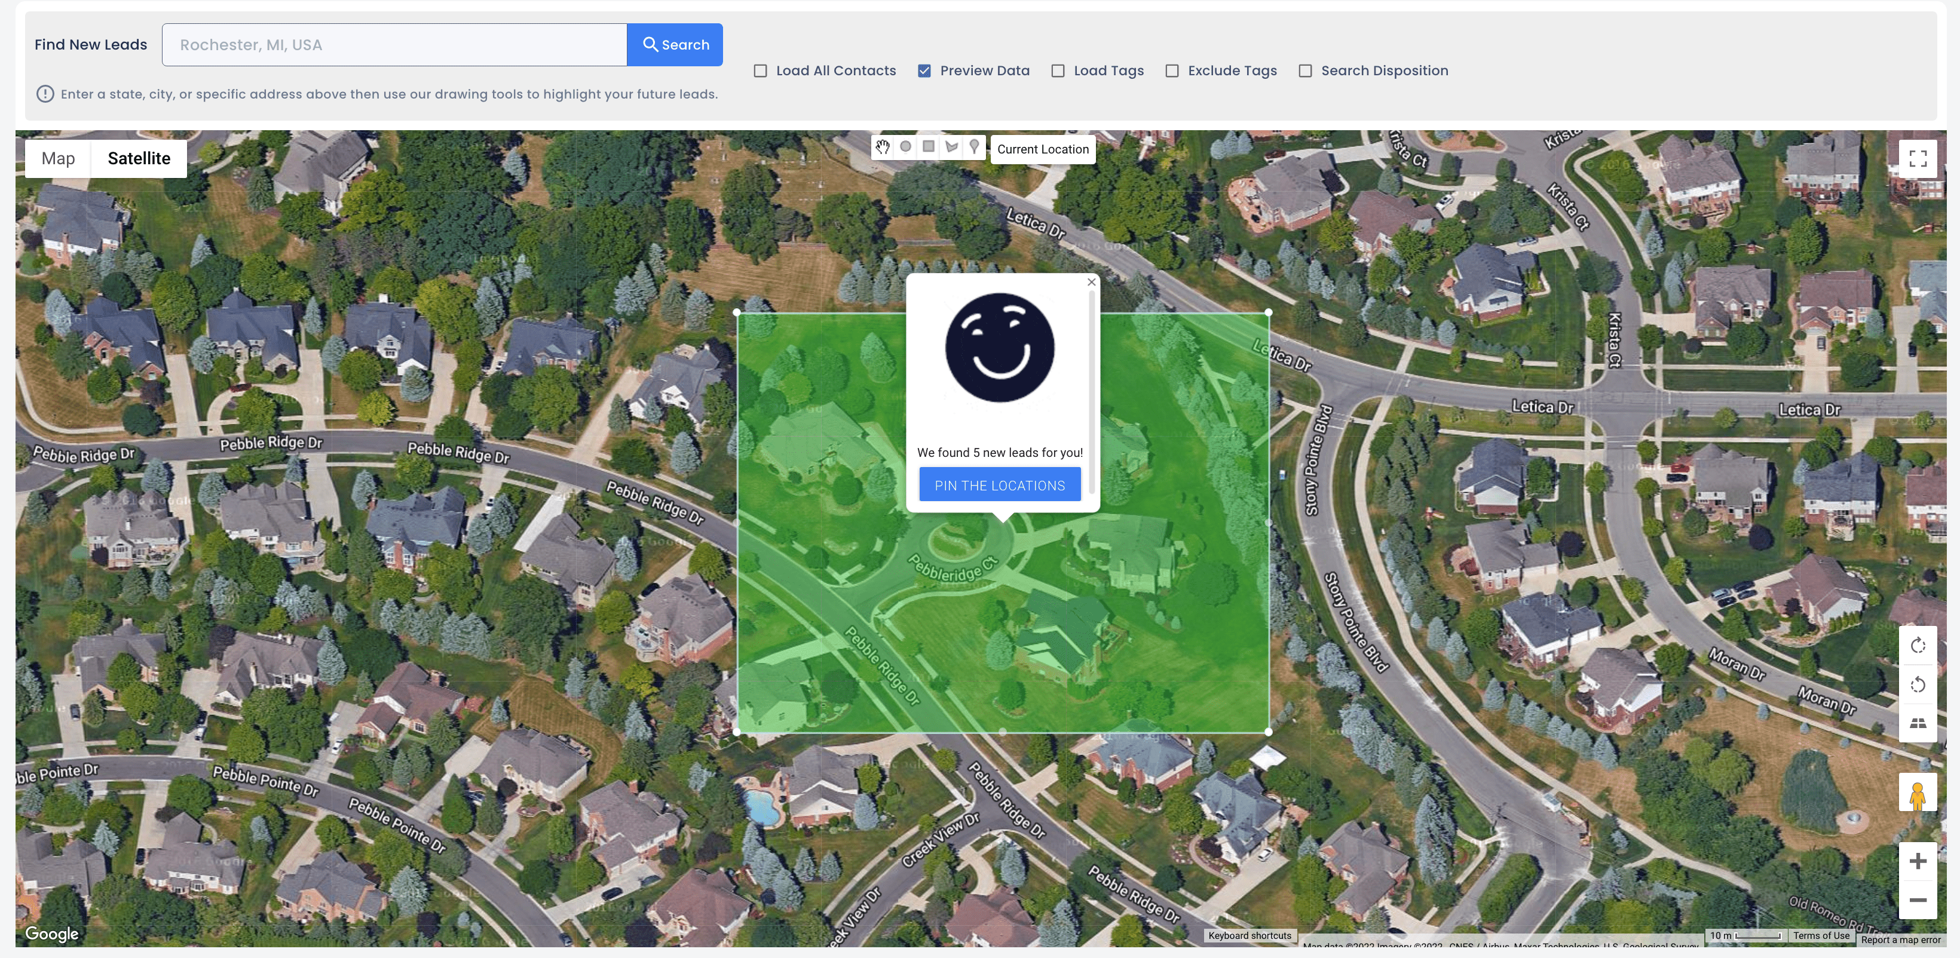Switch to the Map tab view
This screenshot has width=1960, height=958.
tap(57, 157)
